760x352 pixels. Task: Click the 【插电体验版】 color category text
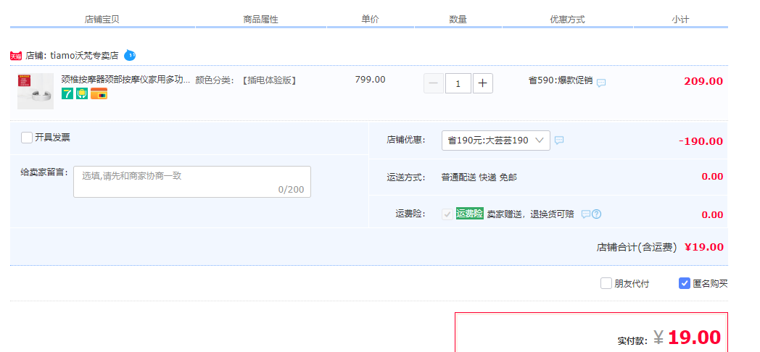pyautogui.click(x=268, y=80)
